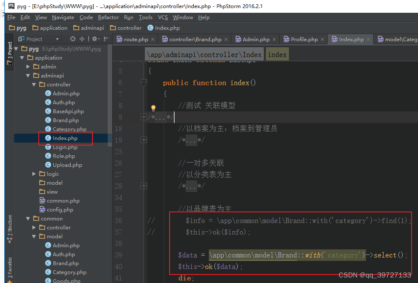Screen dimensions: 418x283
Task: Select Auth.php under adminapi controller
Action: [x=61, y=103]
